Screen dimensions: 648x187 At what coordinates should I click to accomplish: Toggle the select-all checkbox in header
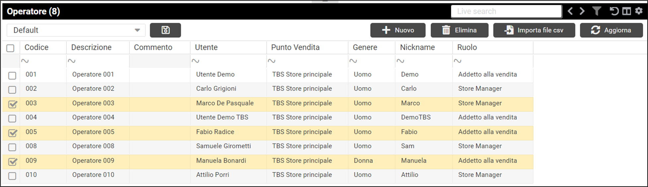10,48
